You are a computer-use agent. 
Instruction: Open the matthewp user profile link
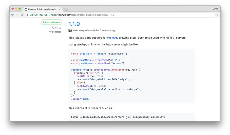tap(78, 30)
